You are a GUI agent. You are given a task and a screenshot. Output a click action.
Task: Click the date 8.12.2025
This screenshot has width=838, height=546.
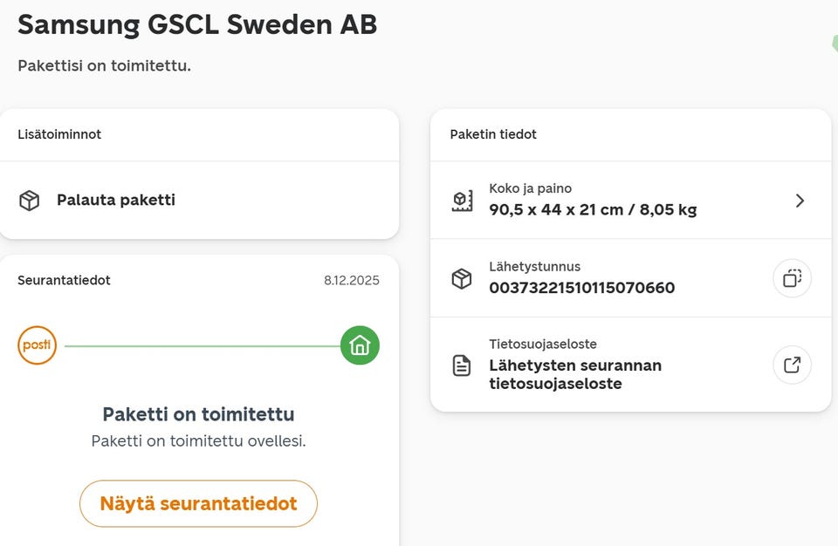(x=351, y=281)
